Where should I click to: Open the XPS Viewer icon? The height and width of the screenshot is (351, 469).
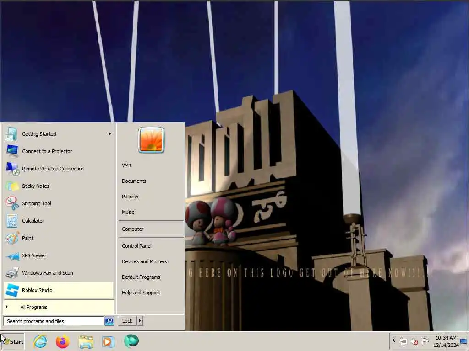click(x=12, y=256)
